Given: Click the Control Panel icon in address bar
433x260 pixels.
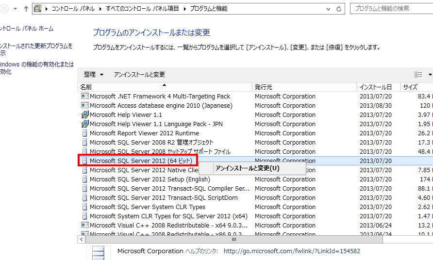Looking at the screenshot, I should tap(37, 9).
